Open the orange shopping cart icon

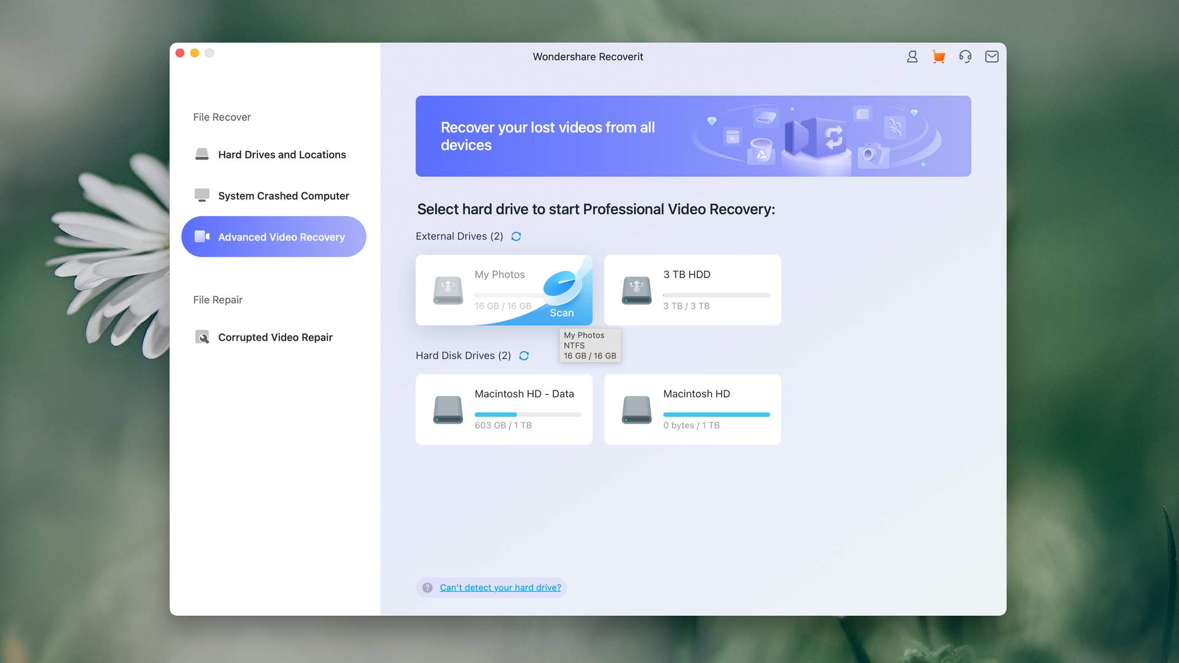(x=938, y=56)
